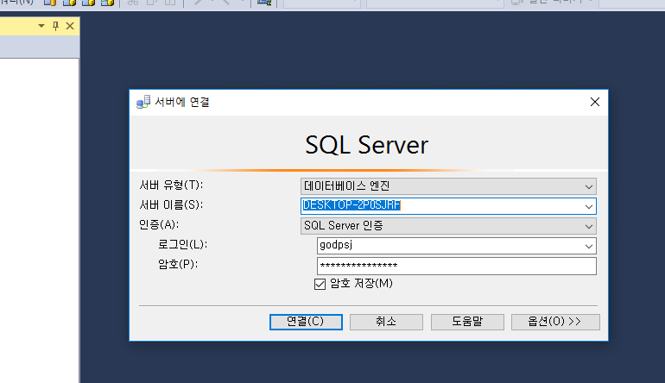Screen dimensions: 665x383
Task: Open Help with the 도움말 button
Action: [467, 322]
